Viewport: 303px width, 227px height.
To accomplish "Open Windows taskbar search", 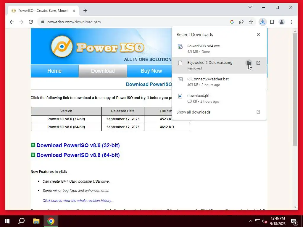I will point(21,221).
